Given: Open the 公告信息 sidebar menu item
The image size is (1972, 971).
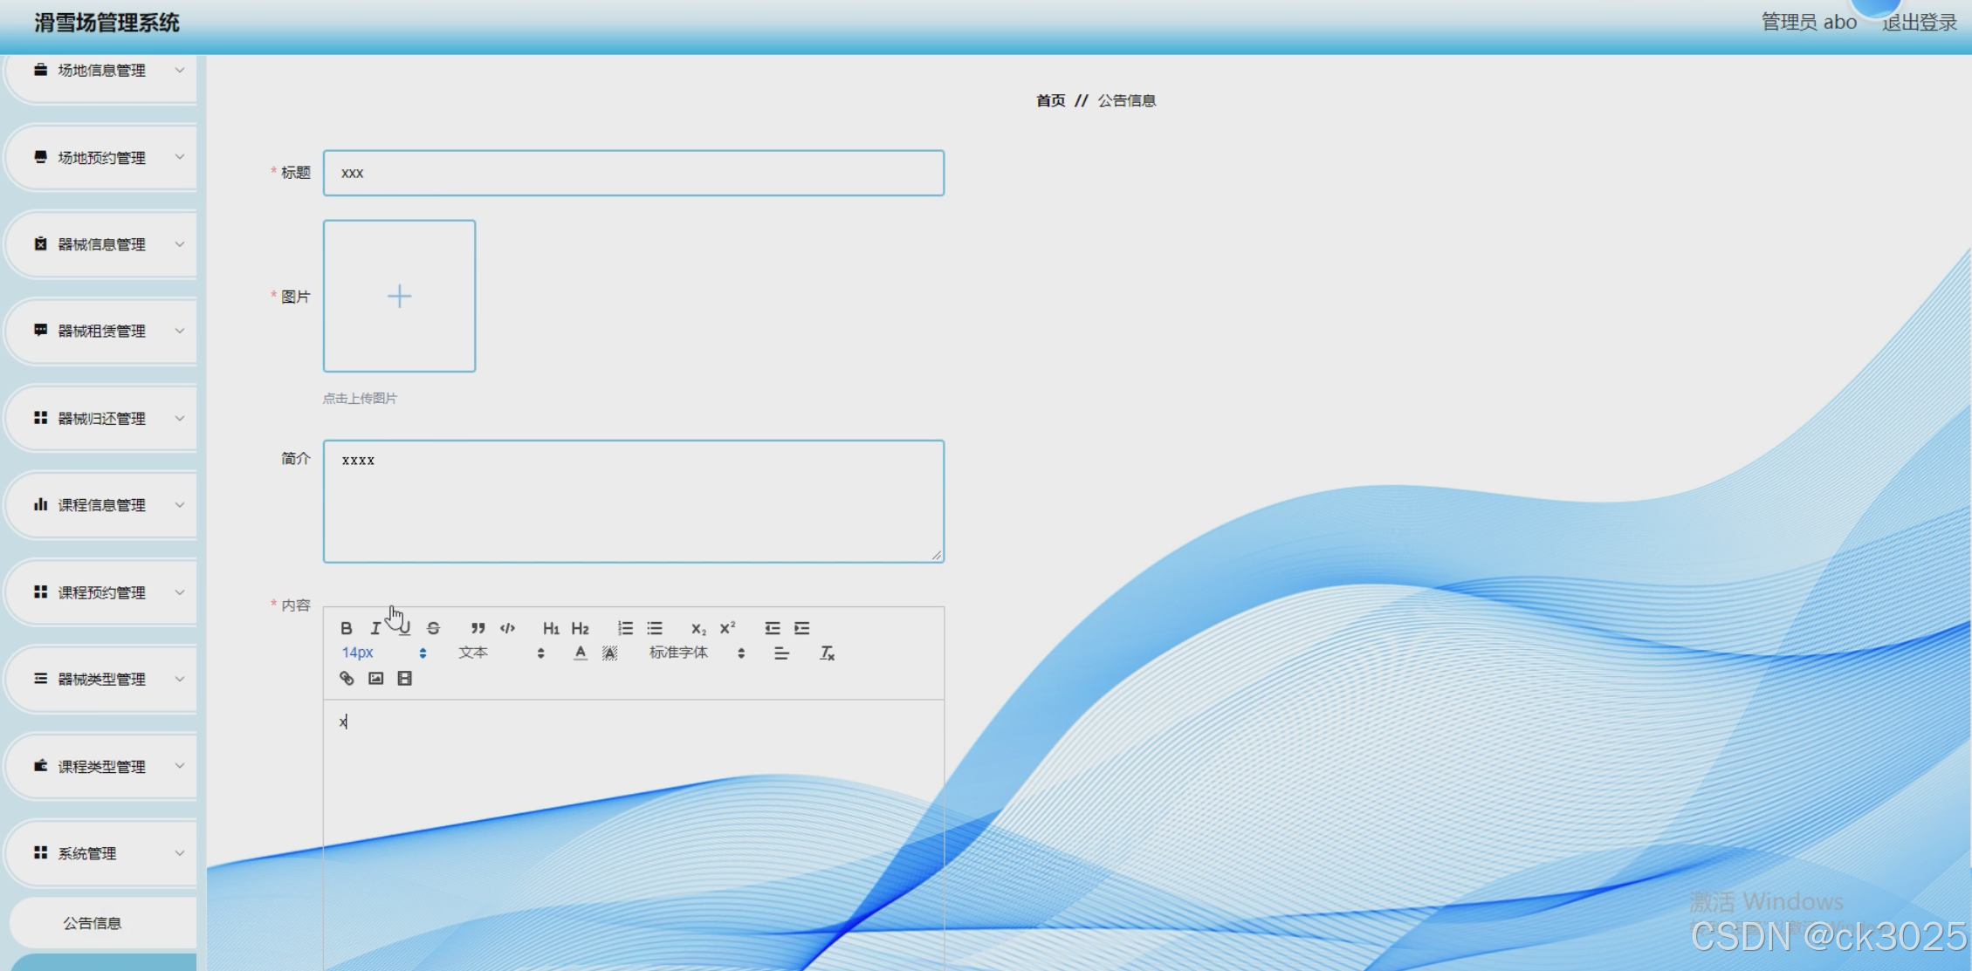Looking at the screenshot, I should pyautogui.click(x=93, y=923).
